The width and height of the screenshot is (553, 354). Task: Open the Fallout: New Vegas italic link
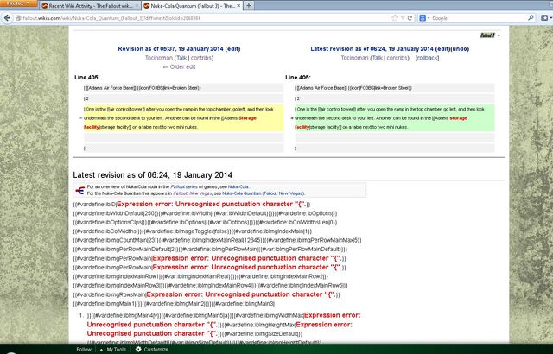(193, 193)
